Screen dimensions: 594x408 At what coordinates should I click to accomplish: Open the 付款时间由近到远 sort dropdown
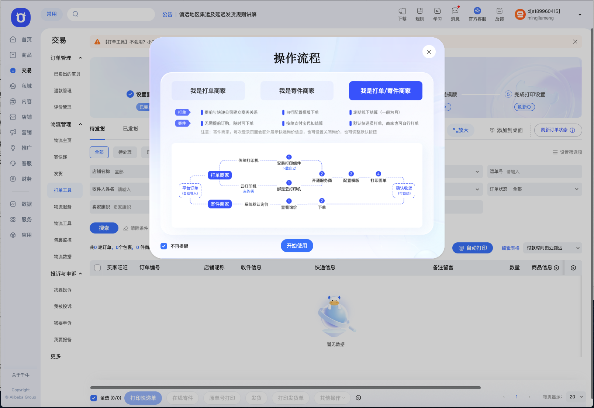553,248
